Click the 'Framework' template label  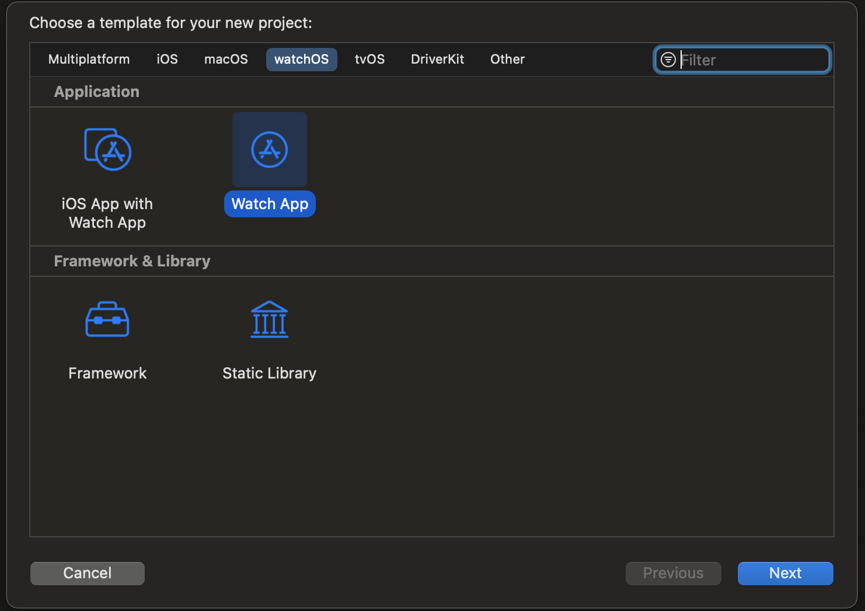[x=107, y=373]
